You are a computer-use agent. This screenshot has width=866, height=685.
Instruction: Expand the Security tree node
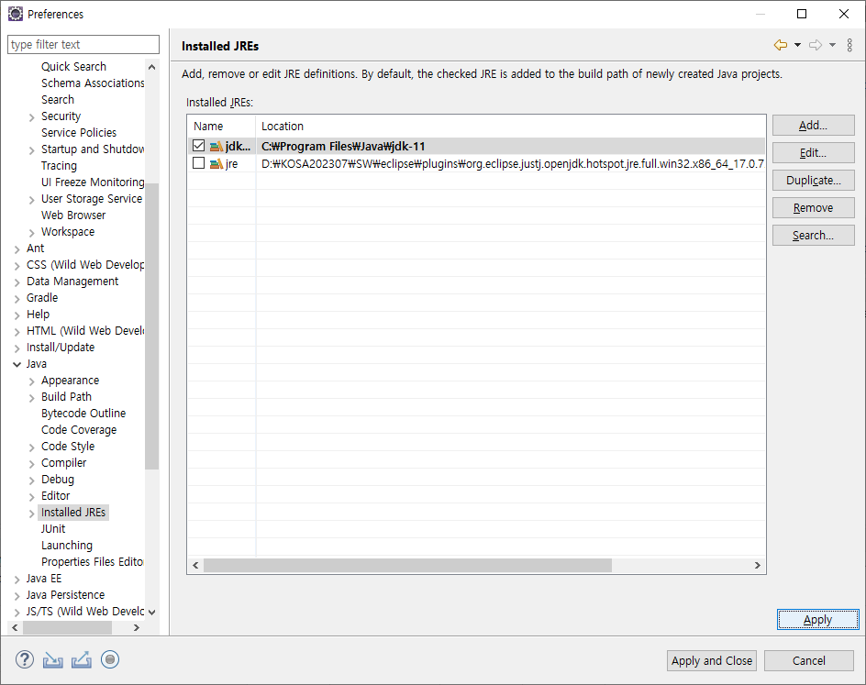point(31,117)
